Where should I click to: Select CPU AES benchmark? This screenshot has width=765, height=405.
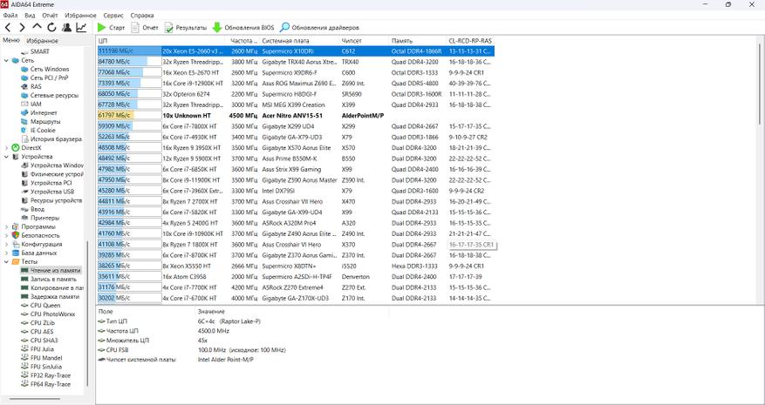click(x=42, y=332)
